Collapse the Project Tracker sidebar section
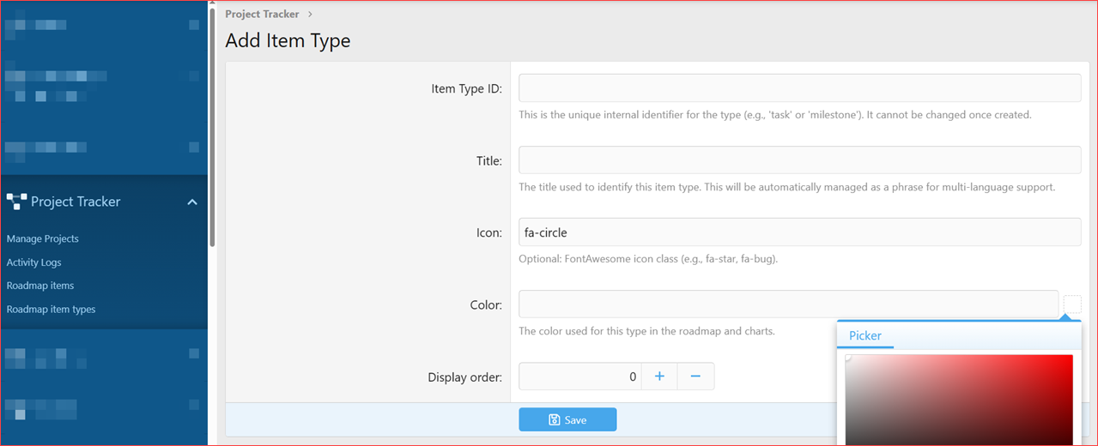Screen dimensions: 1098x446 click(x=192, y=202)
